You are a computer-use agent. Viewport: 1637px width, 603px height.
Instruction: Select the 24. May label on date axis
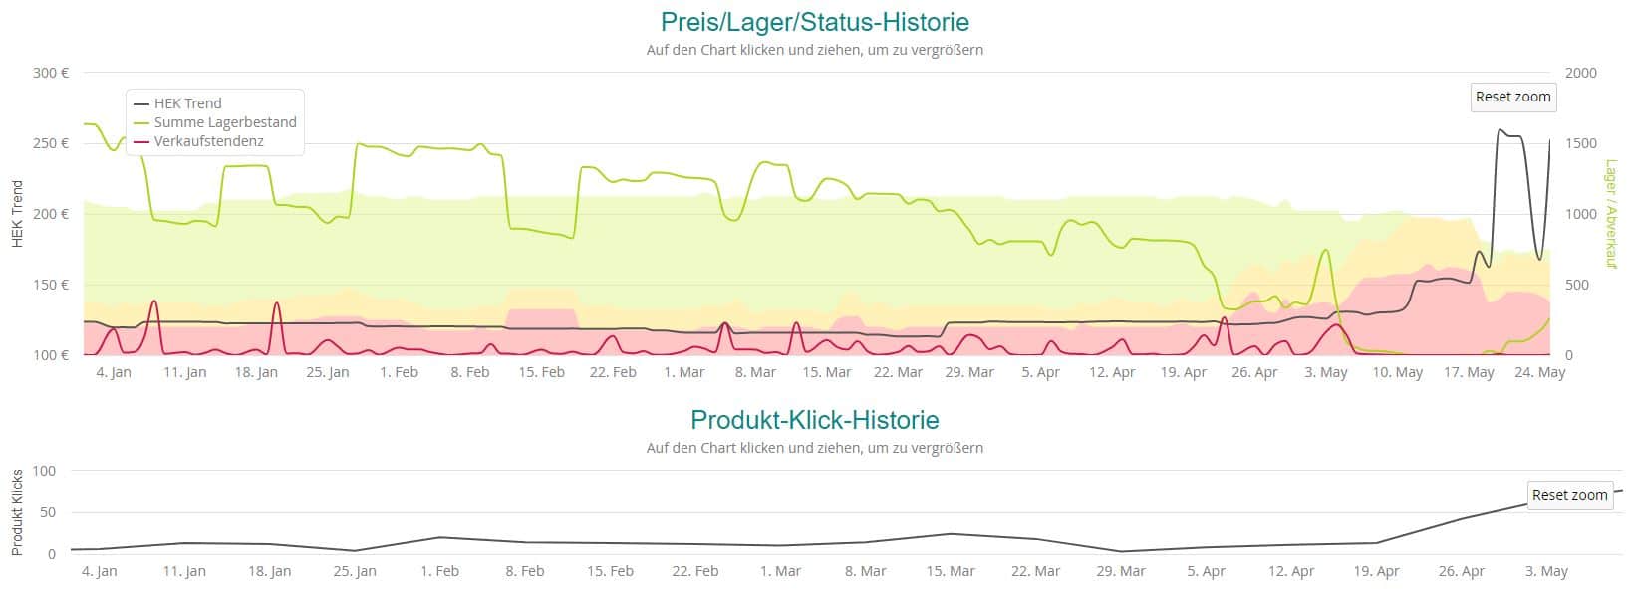click(1539, 373)
